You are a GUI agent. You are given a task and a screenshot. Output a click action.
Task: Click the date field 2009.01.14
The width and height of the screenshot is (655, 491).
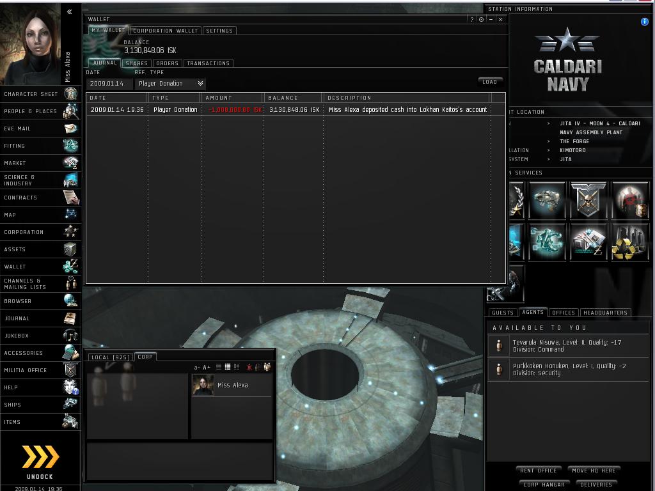[x=109, y=84]
